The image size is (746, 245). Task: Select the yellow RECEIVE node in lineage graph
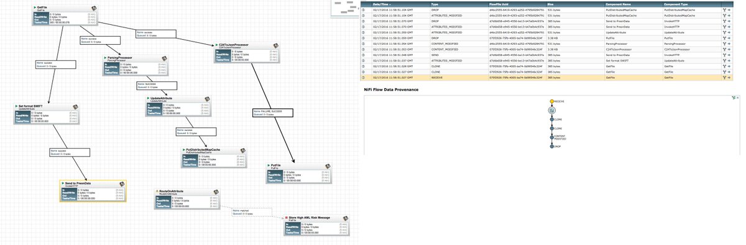tap(551, 100)
